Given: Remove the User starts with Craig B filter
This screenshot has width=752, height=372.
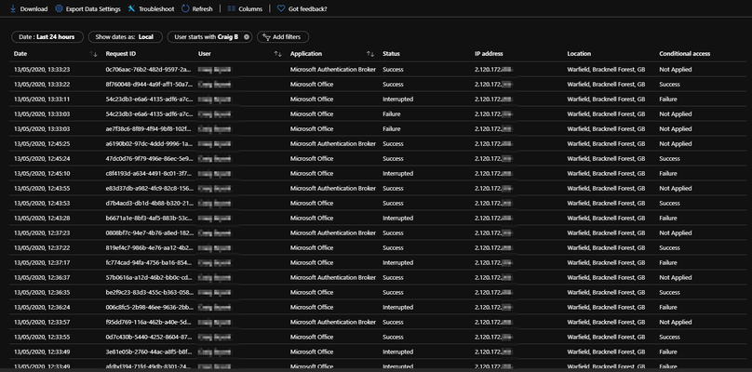Looking at the screenshot, I should 247,37.
